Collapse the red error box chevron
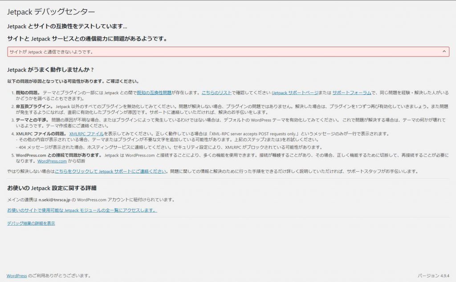456x282 pixels. coord(444,52)
